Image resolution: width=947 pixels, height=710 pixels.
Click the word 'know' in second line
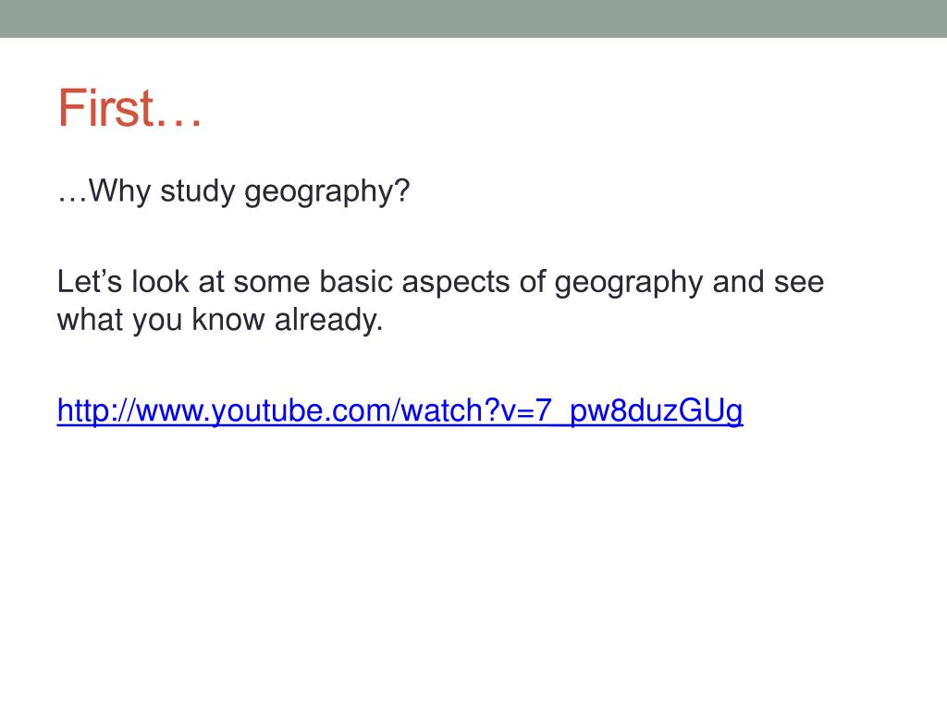coord(228,319)
